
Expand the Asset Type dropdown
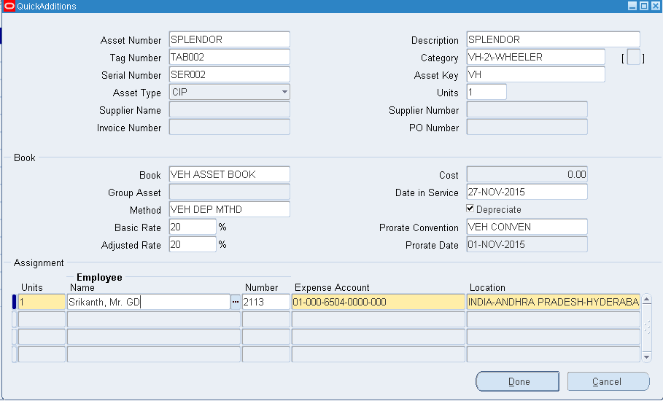pos(284,92)
